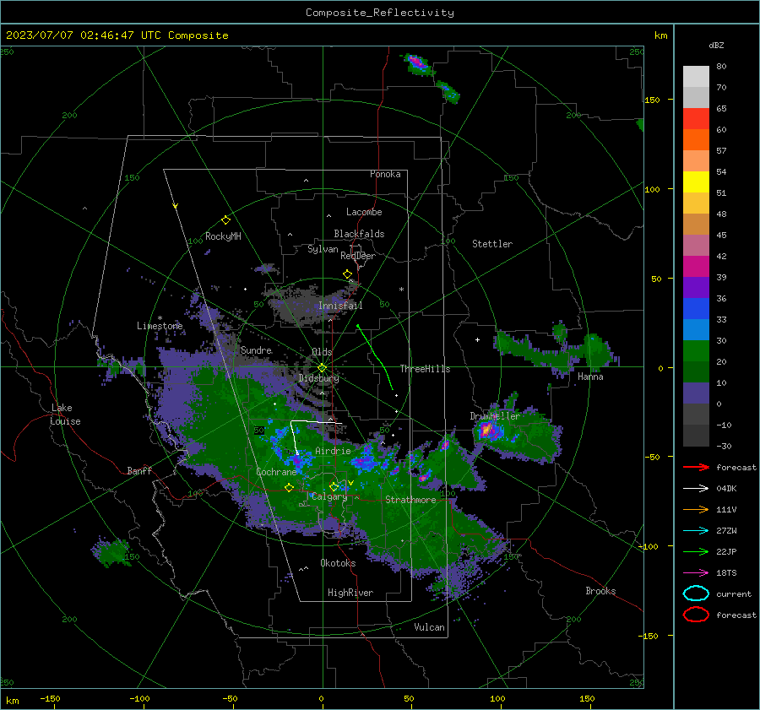Click the Sundre city label
Image resolution: width=760 pixels, height=710 pixels.
(x=256, y=350)
